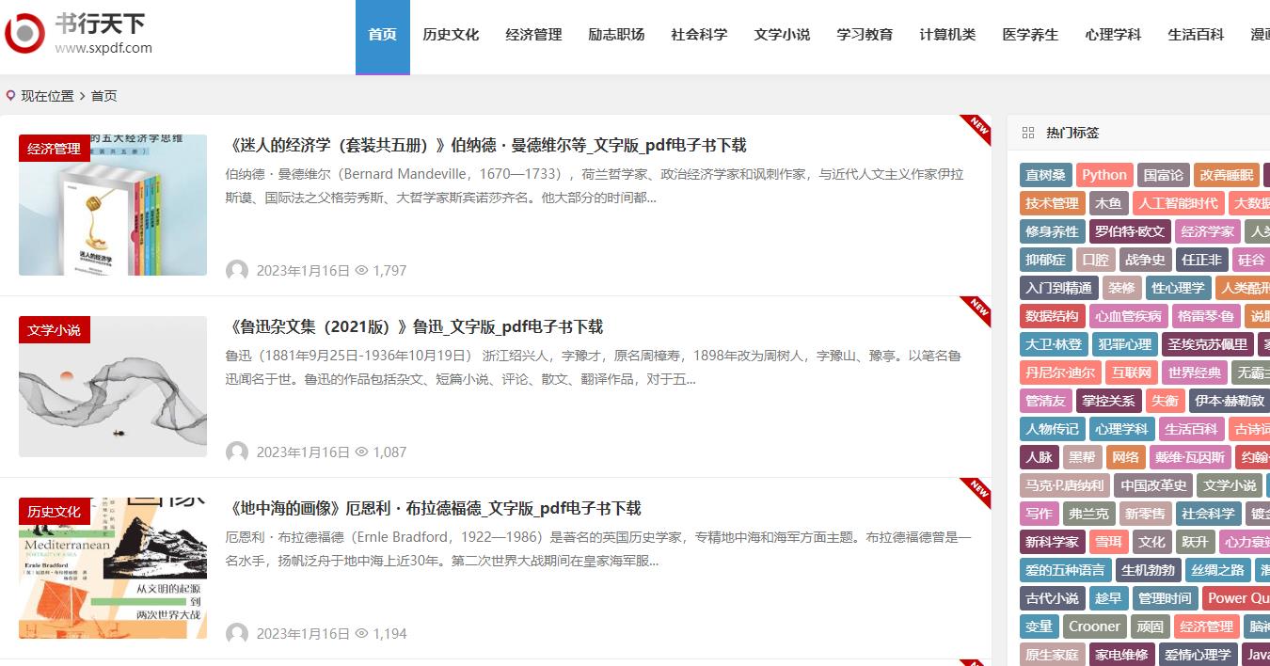Image resolution: width=1270 pixels, height=666 pixels.
Task: Click the eye views icon beside 1,087
Action: (x=361, y=452)
